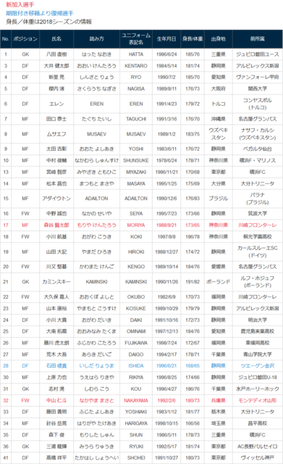Screen dimensions: 283x464
Task: Click the height/weight 166/56
Action: click(193, 423)
